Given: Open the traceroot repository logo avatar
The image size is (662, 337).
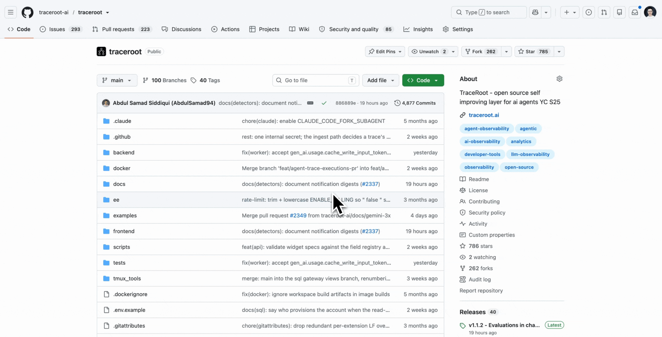Looking at the screenshot, I should [x=101, y=51].
